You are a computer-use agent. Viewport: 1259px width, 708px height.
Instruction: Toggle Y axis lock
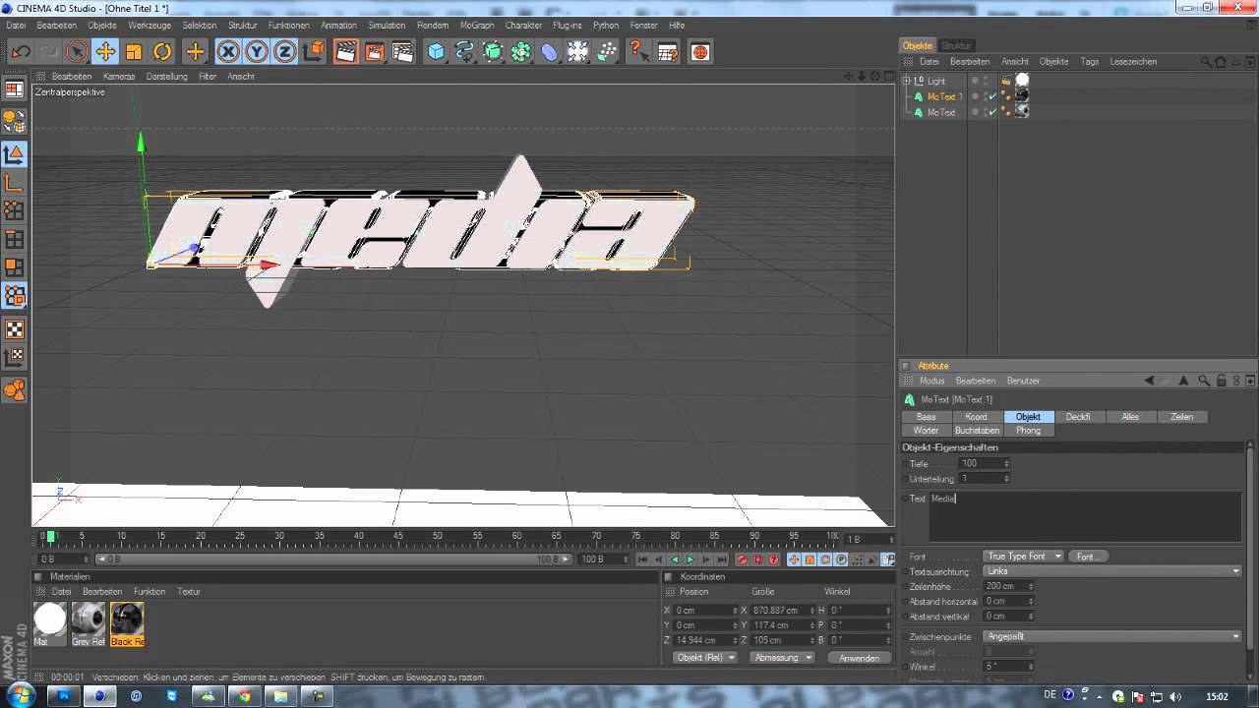[x=257, y=52]
